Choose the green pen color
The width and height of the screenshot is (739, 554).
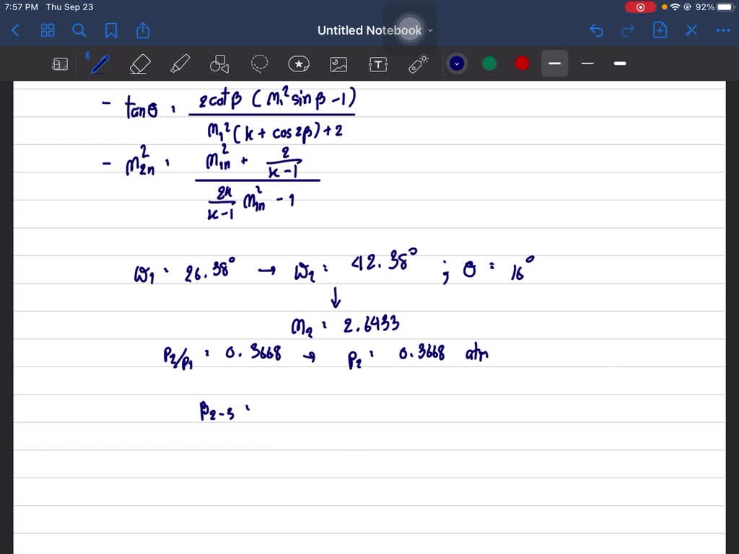click(489, 63)
